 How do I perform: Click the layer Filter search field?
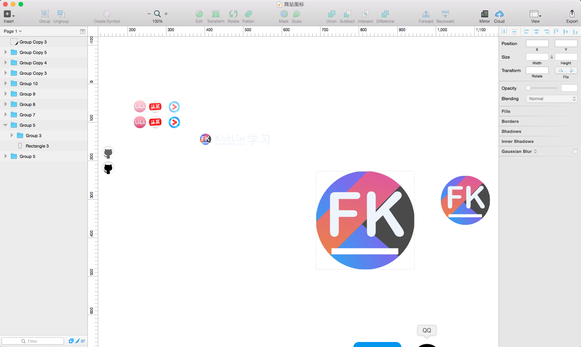33,341
